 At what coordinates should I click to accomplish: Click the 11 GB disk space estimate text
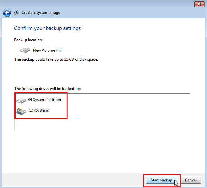coord(56,60)
